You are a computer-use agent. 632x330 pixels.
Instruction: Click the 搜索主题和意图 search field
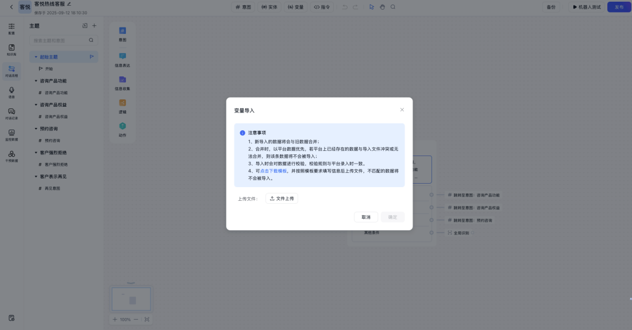click(x=63, y=40)
